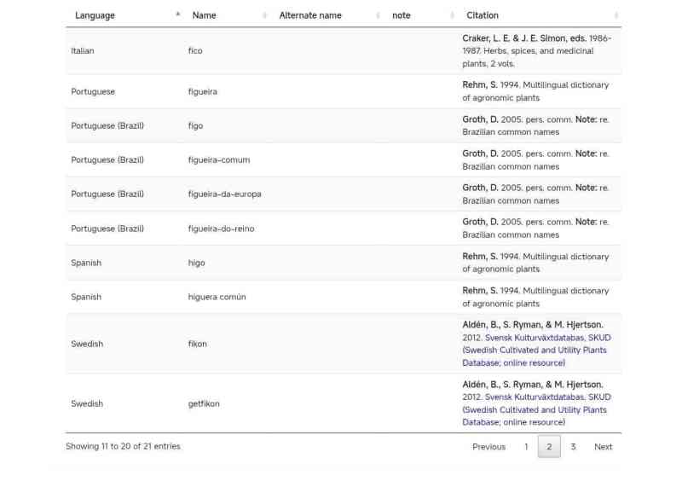682x481 pixels.
Task: Go to the Next page
Action: (603, 447)
